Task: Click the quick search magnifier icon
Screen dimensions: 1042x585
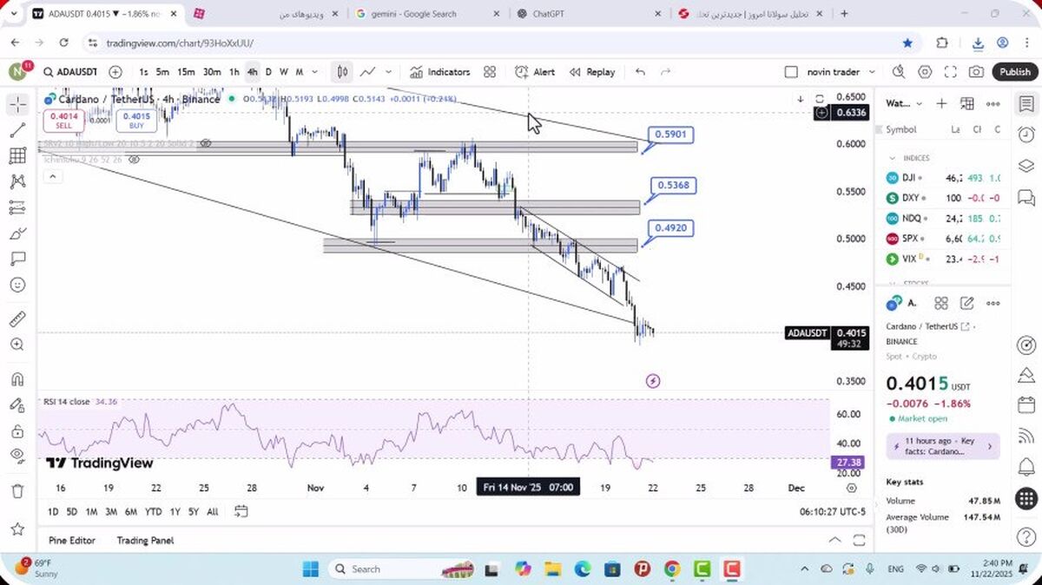Action: (899, 72)
